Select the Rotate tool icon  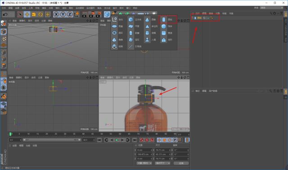pyautogui.click(x=40, y=14)
